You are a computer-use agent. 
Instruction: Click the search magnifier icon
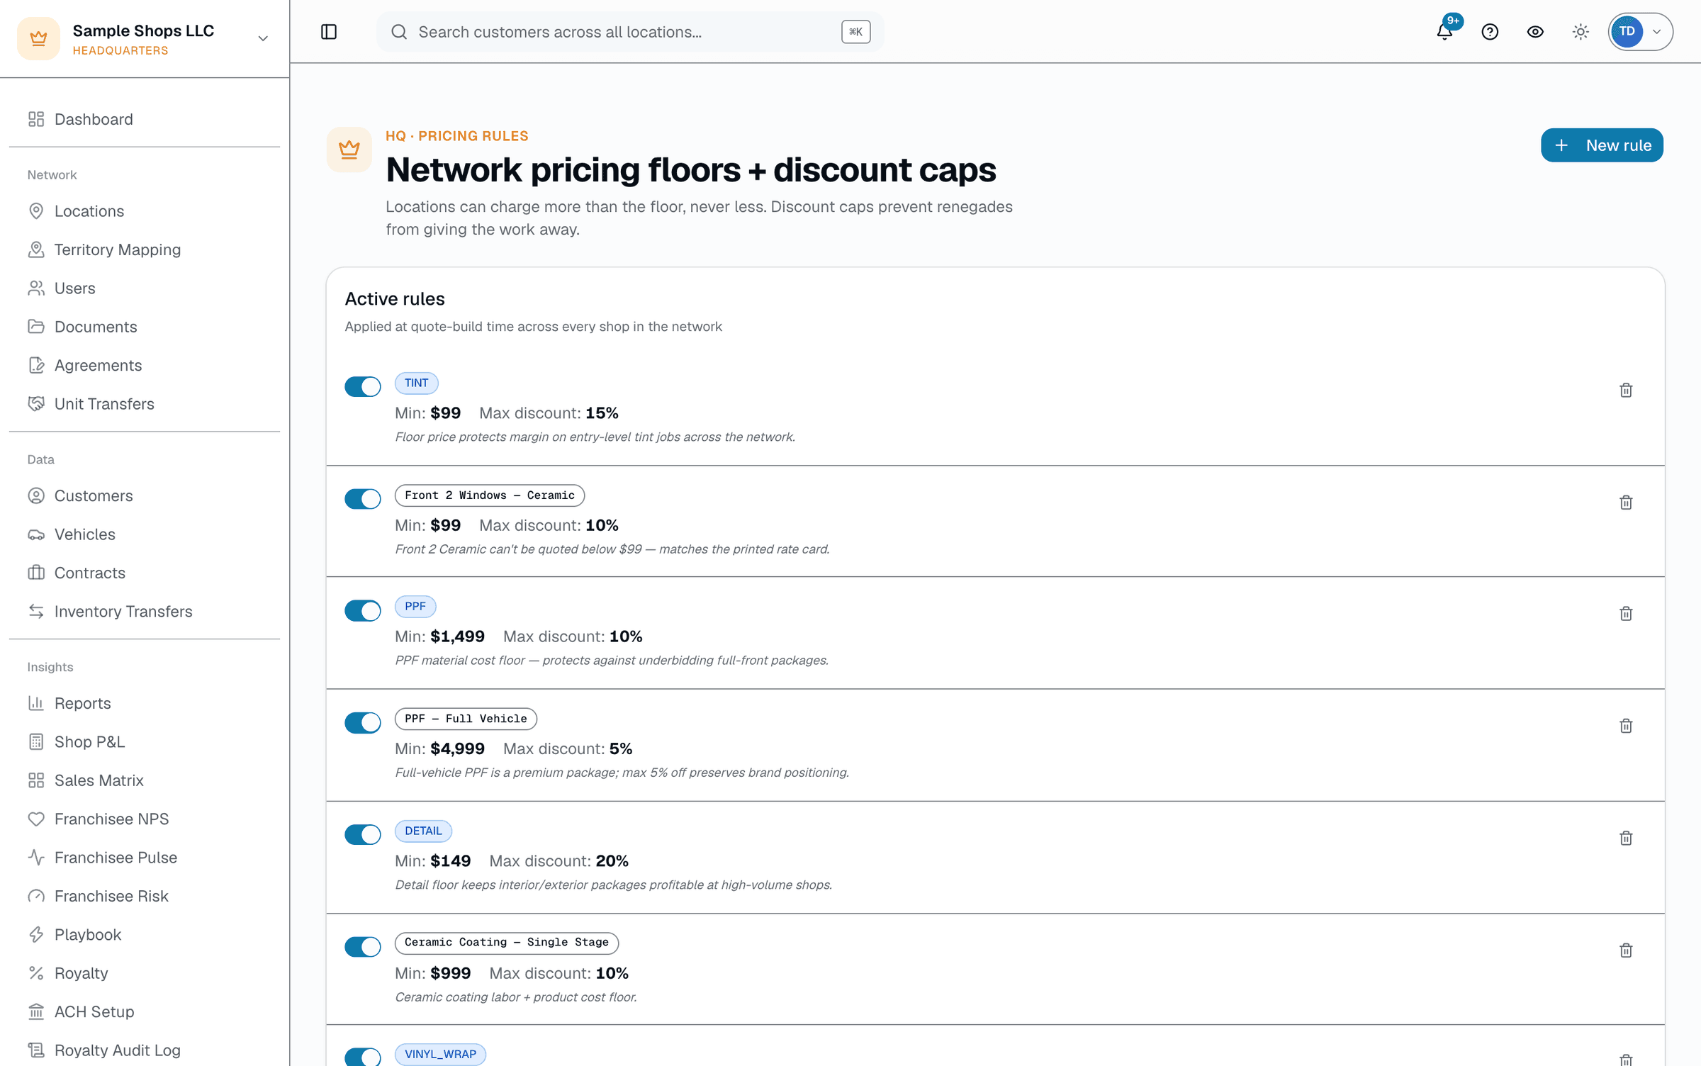tap(399, 32)
